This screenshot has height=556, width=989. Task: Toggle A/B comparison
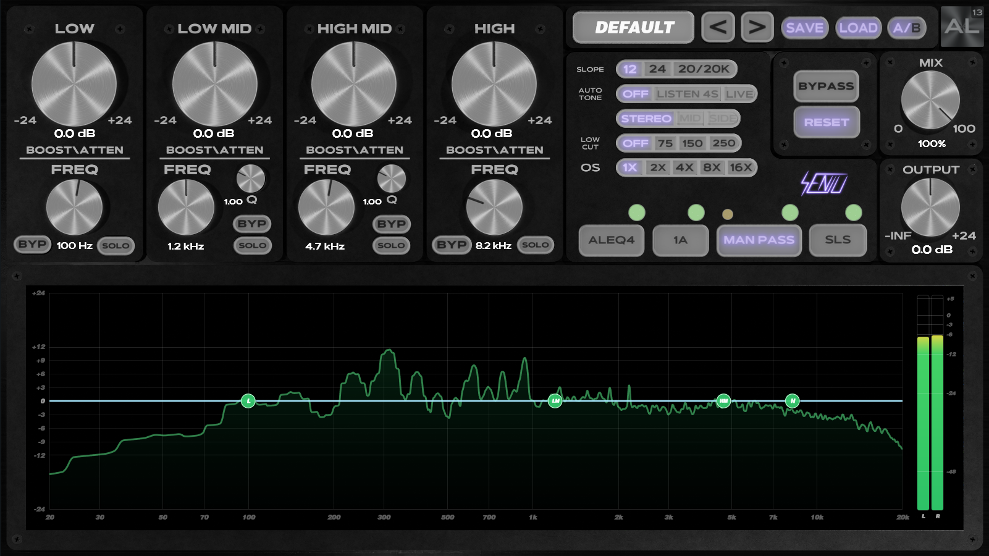click(x=907, y=28)
